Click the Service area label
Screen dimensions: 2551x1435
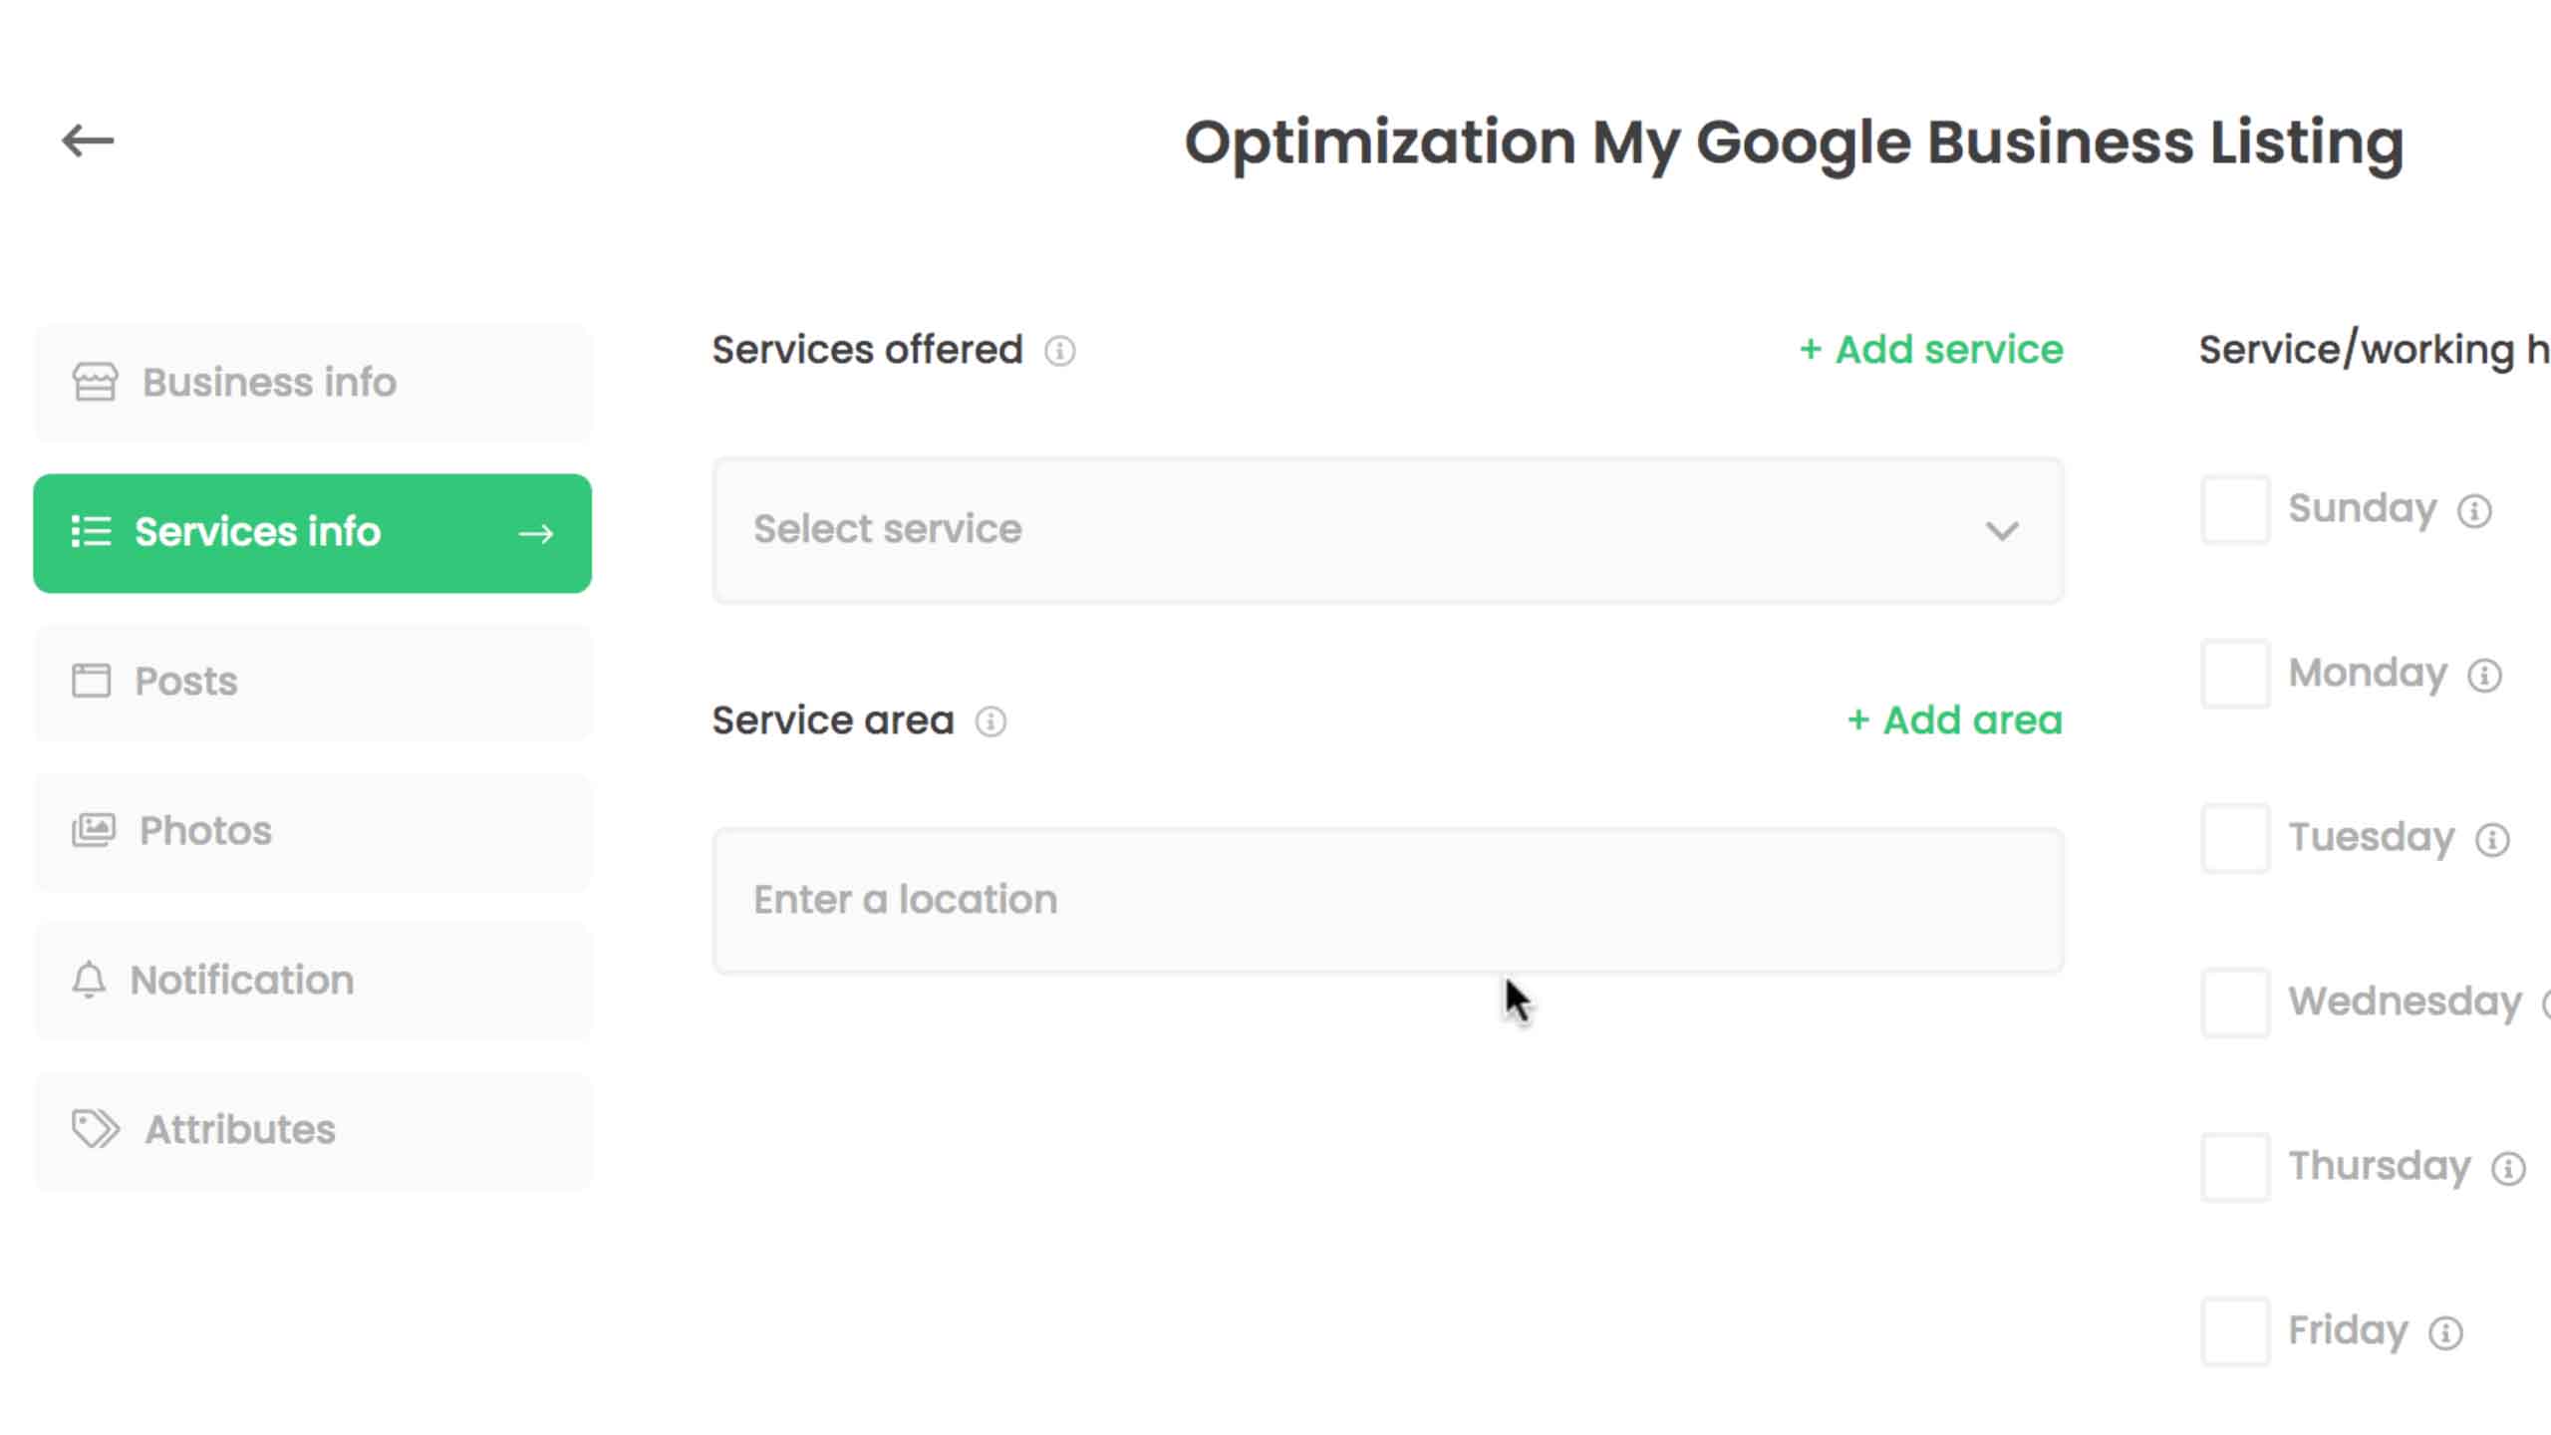coord(833,720)
